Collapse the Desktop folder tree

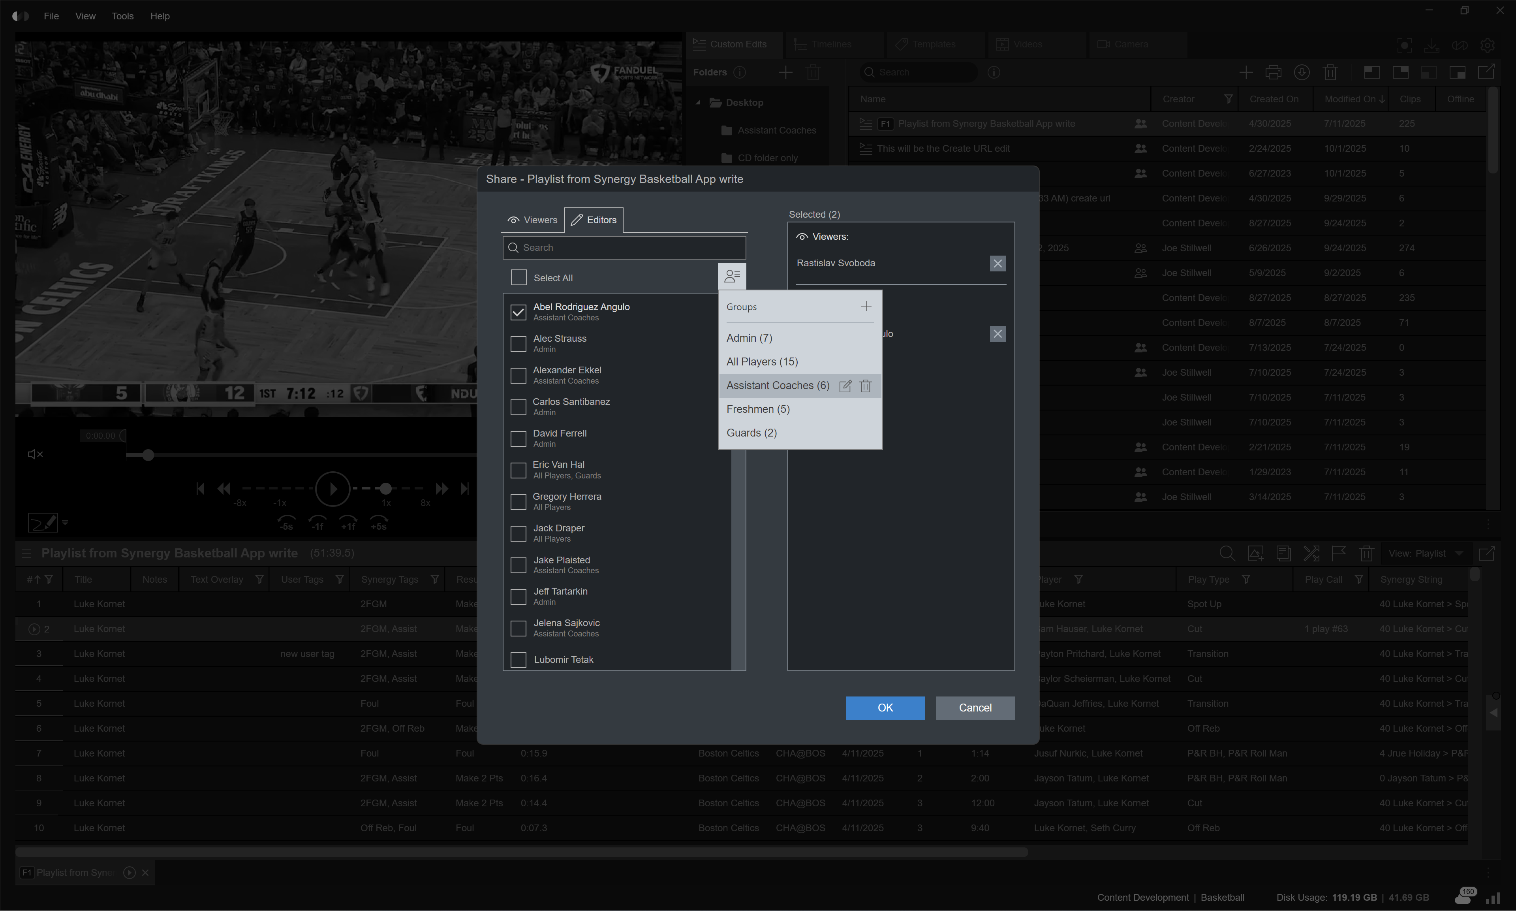coord(698,103)
